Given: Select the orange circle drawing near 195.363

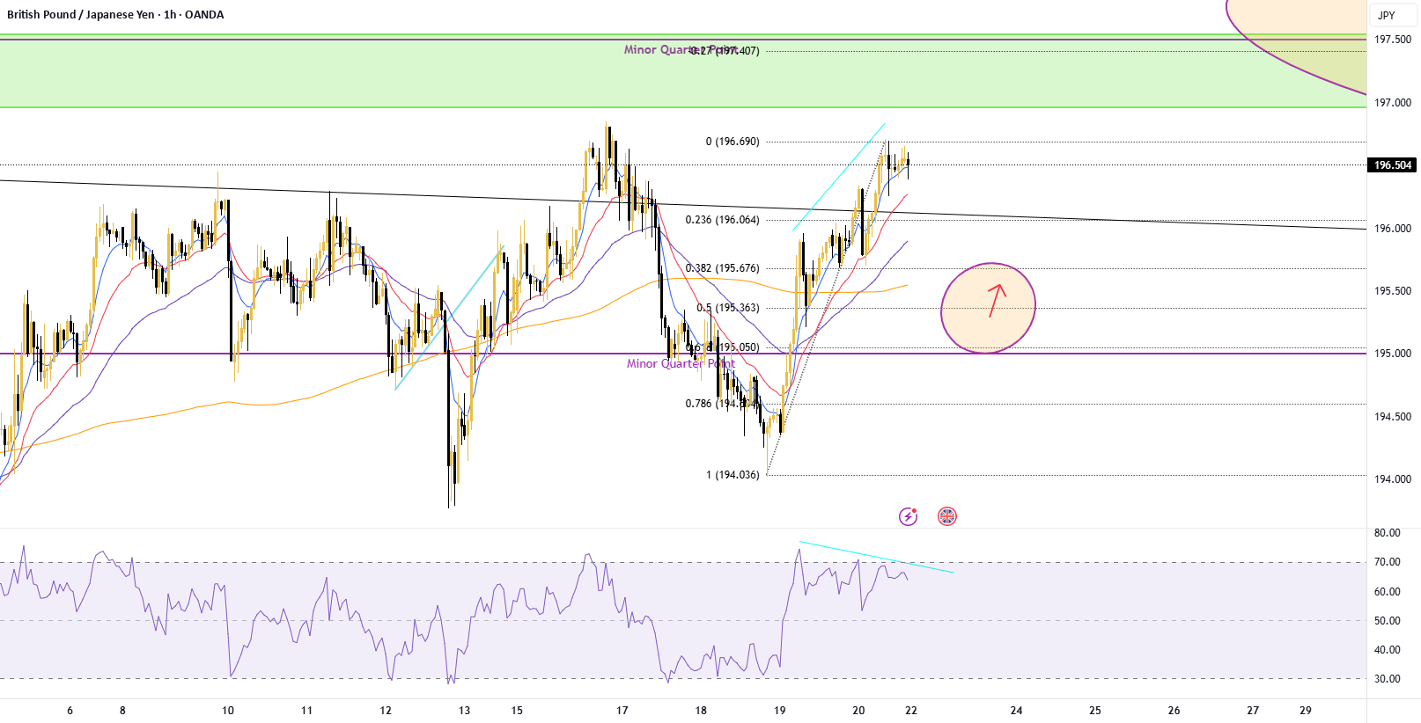Looking at the screenshot, I should 988,308.
